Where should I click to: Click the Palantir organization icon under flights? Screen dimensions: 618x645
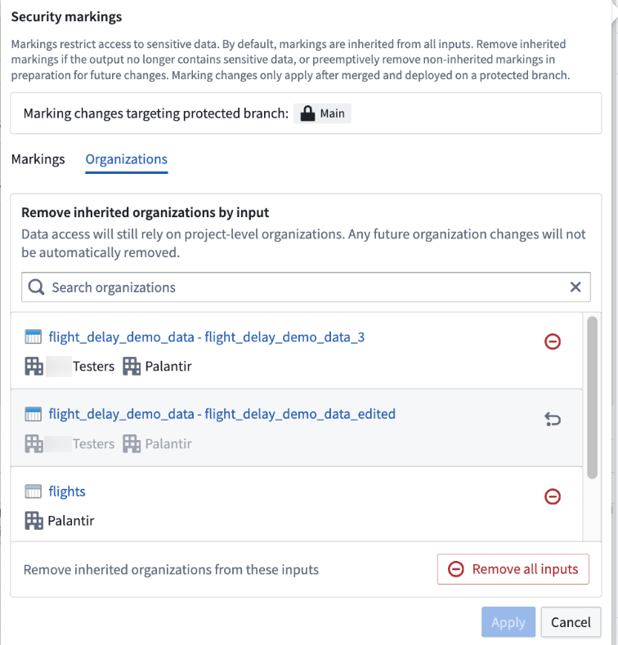34,520
